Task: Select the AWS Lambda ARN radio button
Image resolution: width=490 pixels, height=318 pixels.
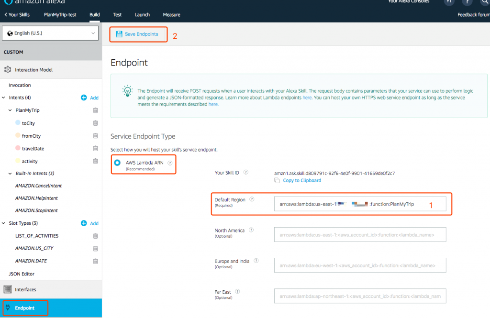Action: 117,163
